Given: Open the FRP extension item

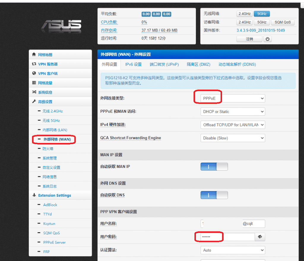Looking at the screenshot, I should [60, 252].
